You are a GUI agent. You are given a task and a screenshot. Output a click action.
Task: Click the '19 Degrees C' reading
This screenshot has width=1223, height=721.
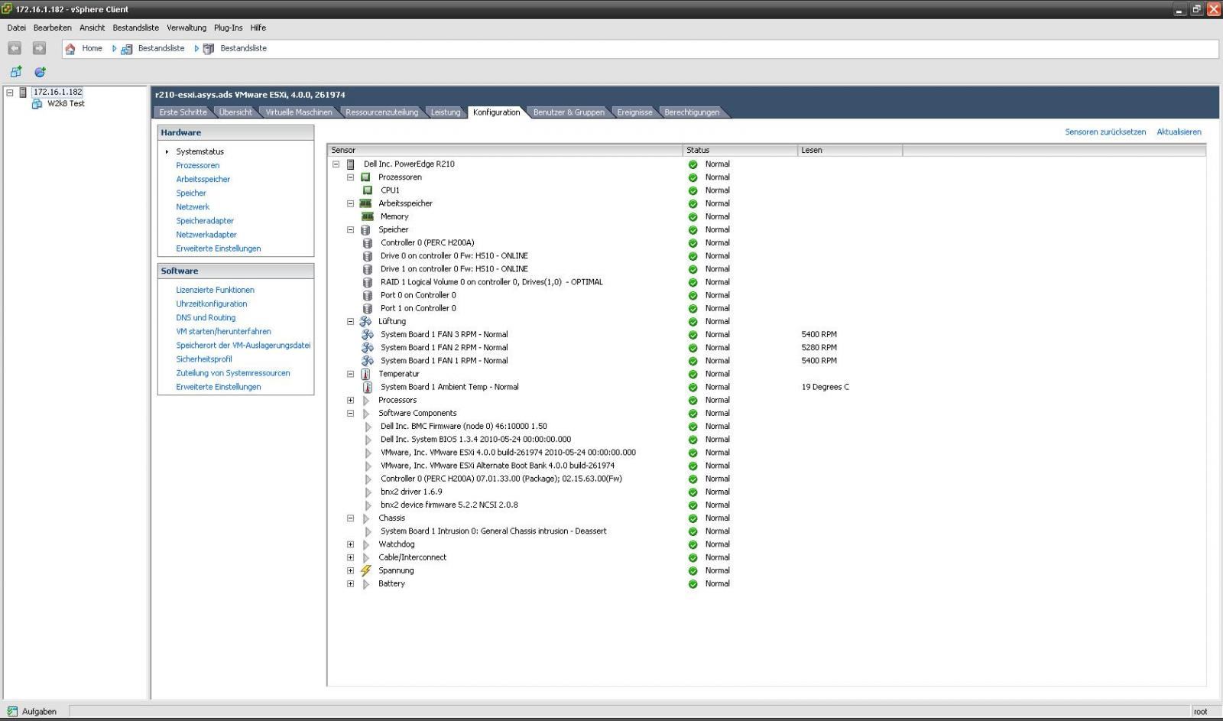(x=825, y=388)
